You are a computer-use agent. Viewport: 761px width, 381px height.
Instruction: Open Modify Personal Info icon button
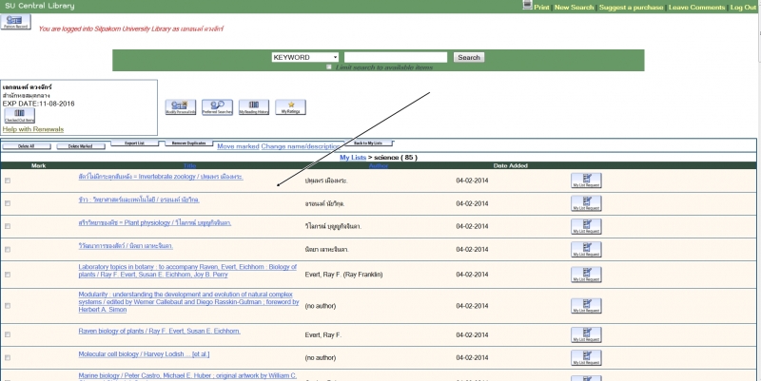(181, 107)
